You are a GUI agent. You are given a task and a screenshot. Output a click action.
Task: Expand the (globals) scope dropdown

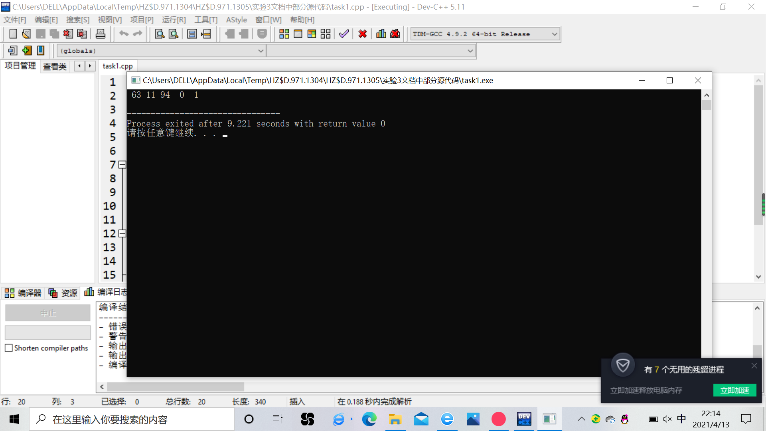coord(261,51)
